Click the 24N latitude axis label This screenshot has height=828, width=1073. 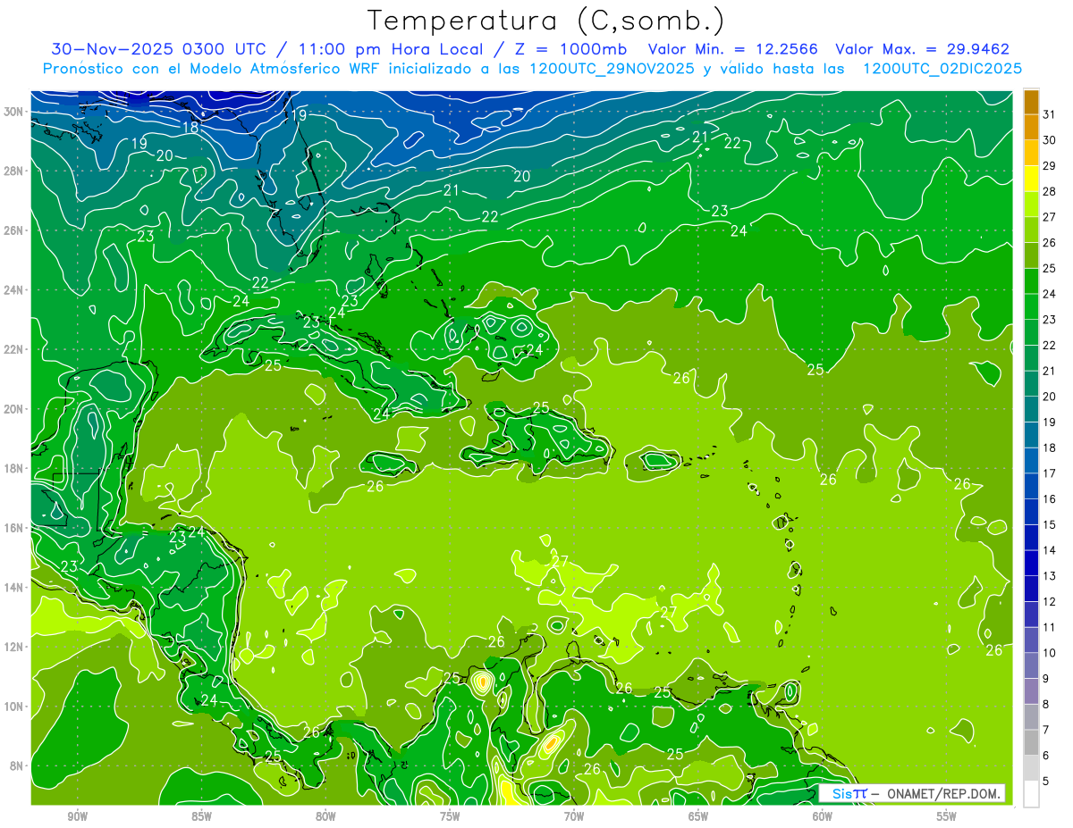click(15, 290)
